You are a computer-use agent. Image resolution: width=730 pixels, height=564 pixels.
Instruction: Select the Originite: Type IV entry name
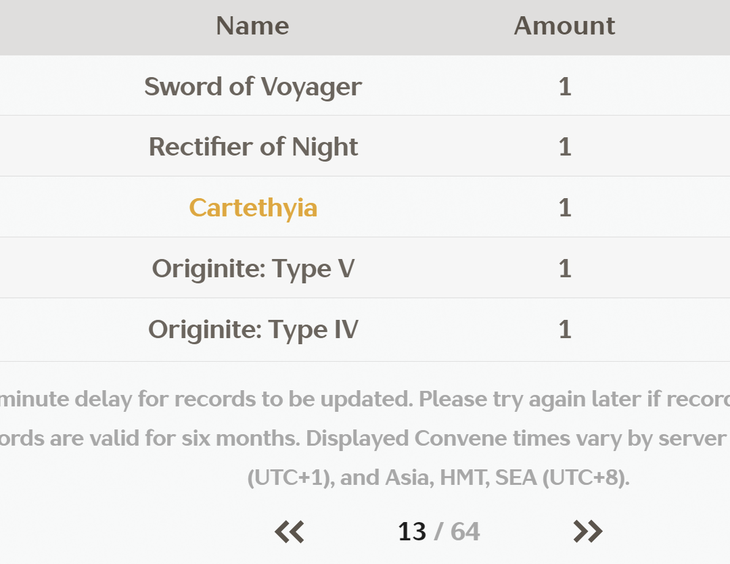coord(253,330)
